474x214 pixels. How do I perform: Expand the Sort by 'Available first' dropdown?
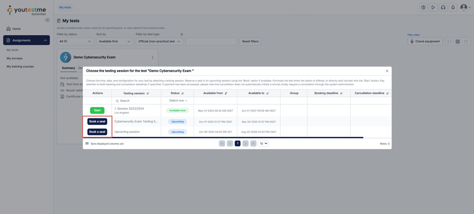point(114,41)
